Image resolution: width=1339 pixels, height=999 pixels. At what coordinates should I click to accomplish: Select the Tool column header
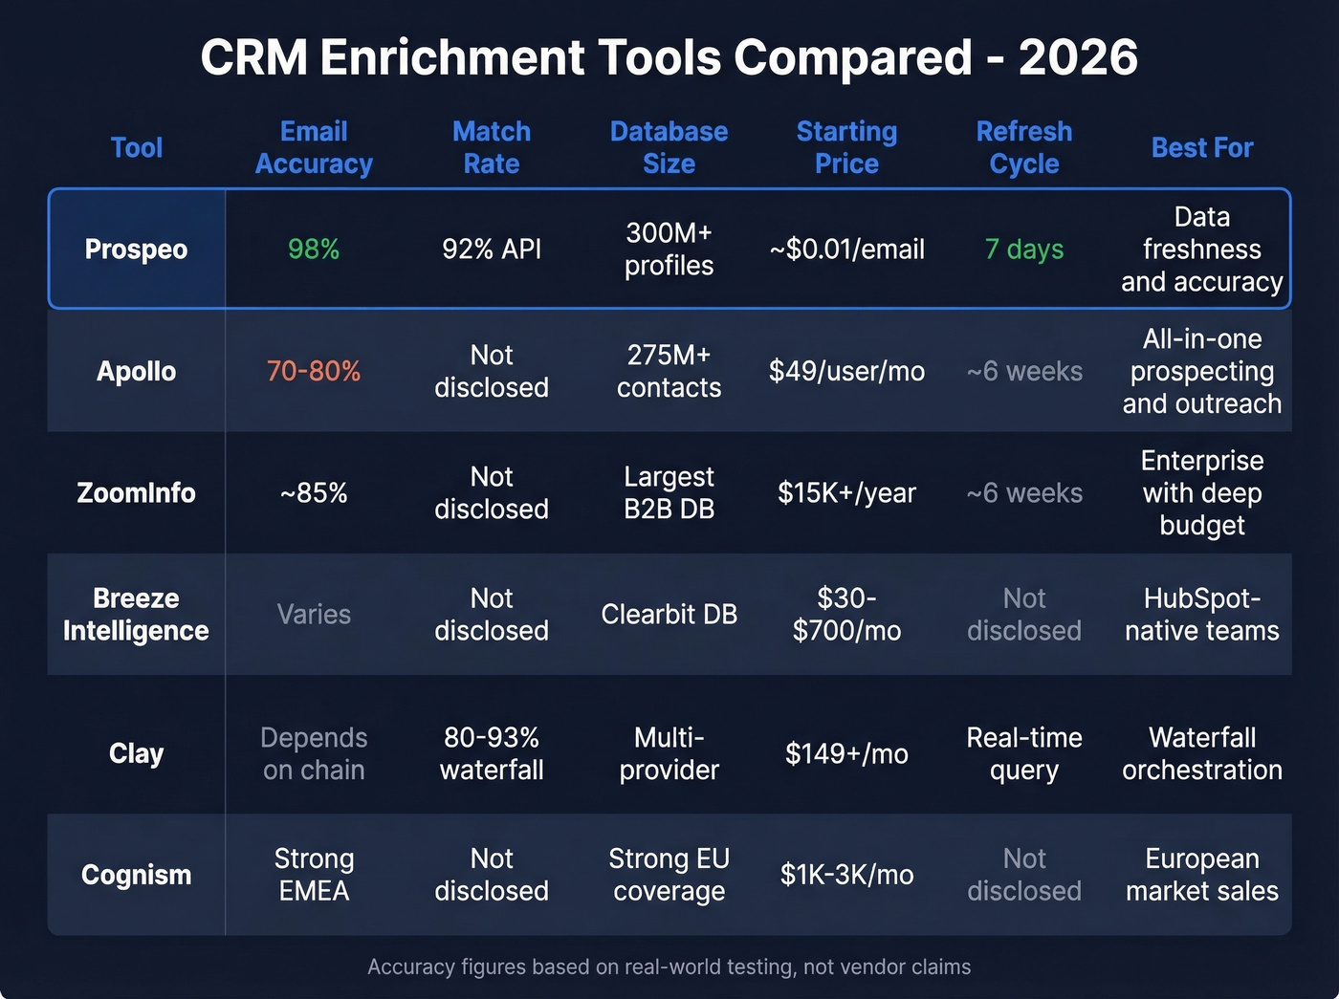point(136,147)
